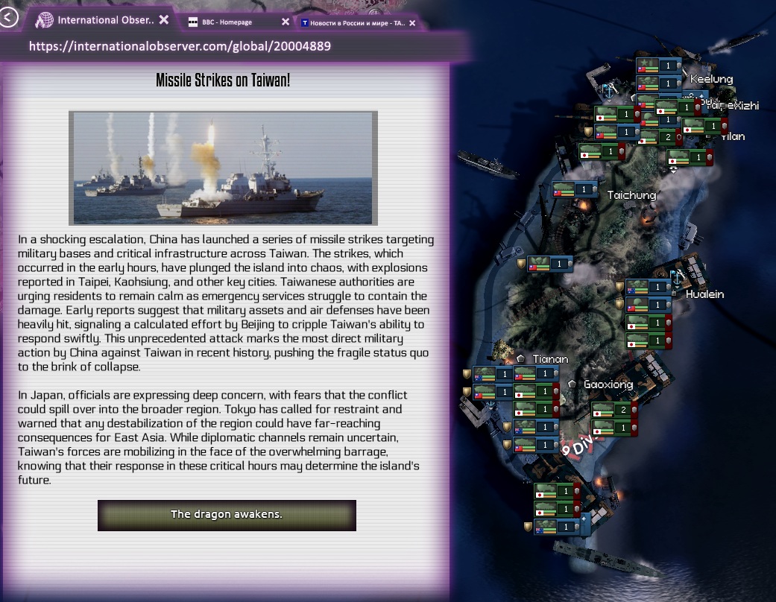The height and width of the screenshot is (602, 776).
Task: Click the warships firing missiles article photo
Action: click(223, 168)
